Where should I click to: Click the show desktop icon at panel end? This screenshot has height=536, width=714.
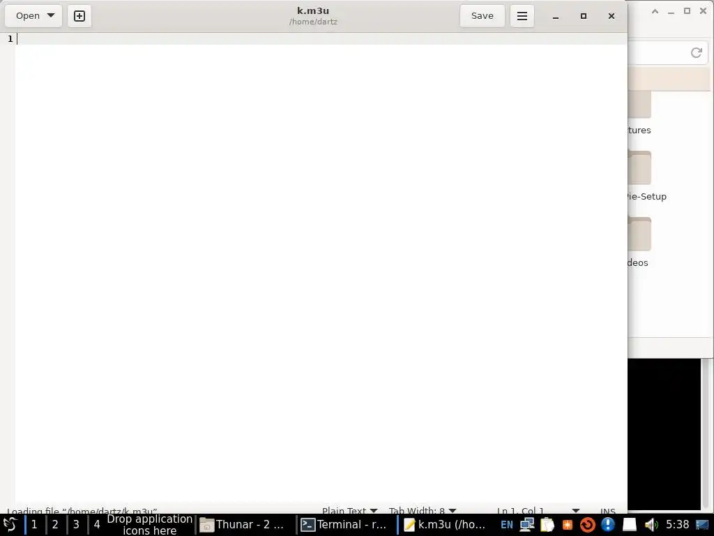click(x=703, y=525)
